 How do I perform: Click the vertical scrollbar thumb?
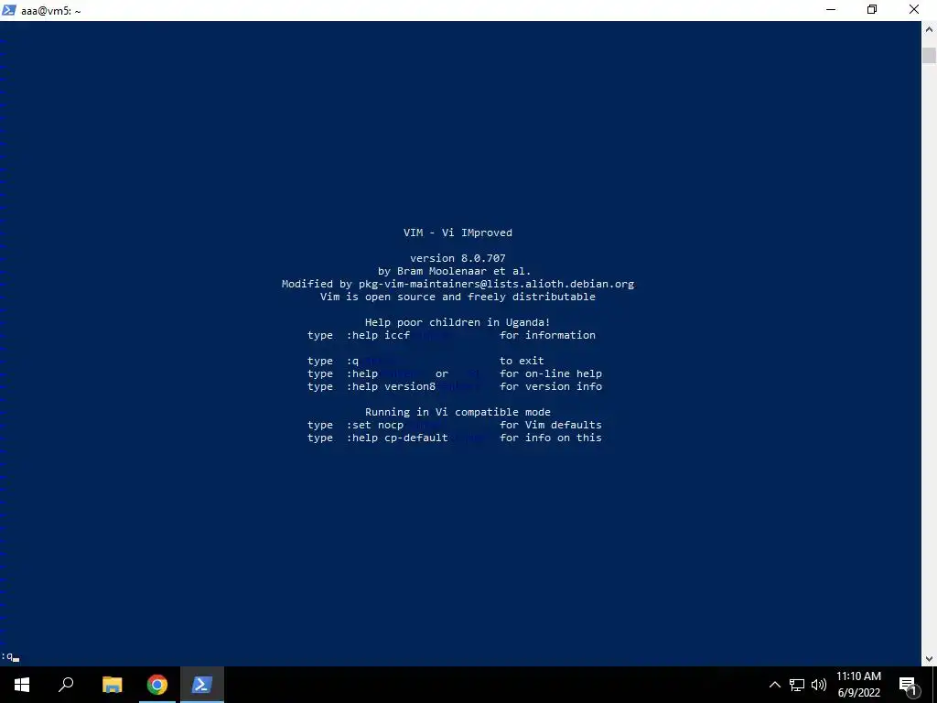[x=930, y=55]
